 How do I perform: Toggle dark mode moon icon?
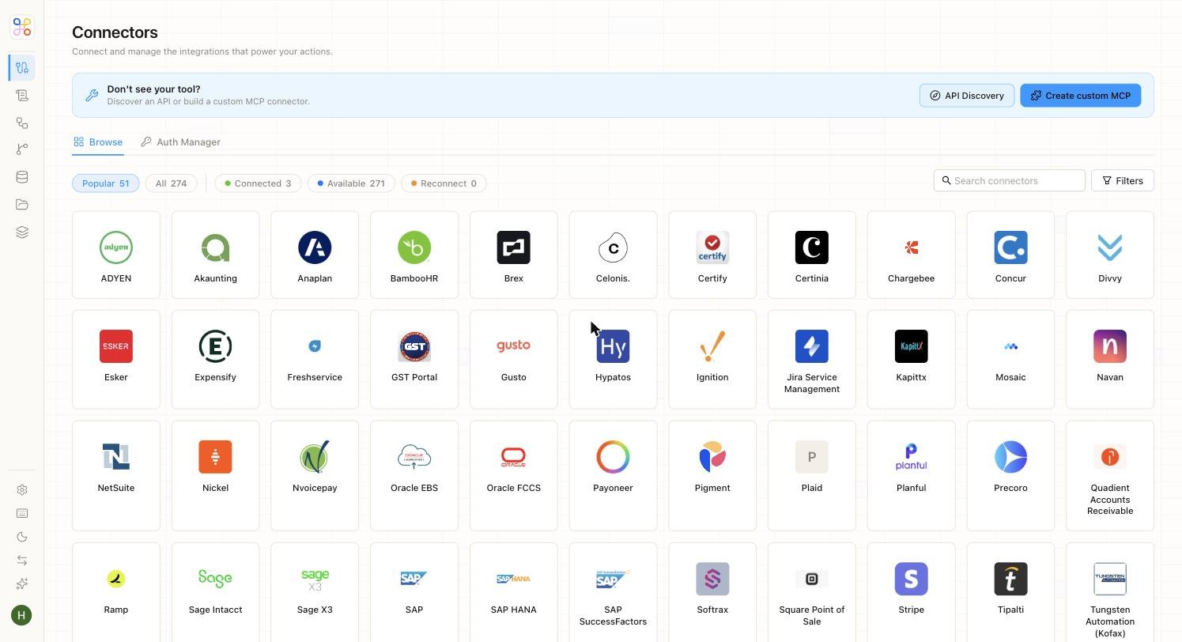click(x=22, y=537)
